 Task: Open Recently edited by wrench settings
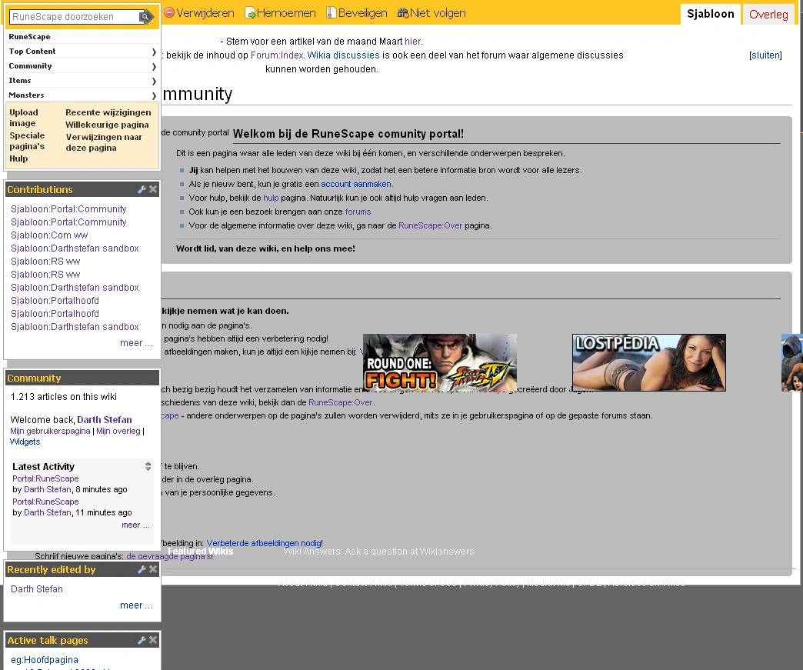(142, 569)
